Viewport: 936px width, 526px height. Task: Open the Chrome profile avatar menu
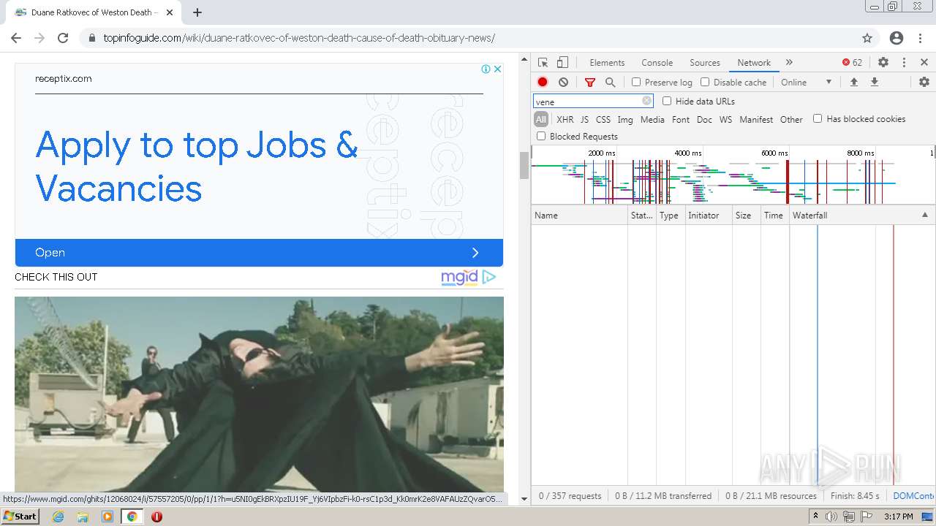[897, 38]
